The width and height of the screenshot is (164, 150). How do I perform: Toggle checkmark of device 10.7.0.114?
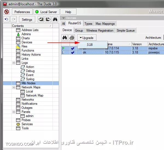click(x=73, y=49)
